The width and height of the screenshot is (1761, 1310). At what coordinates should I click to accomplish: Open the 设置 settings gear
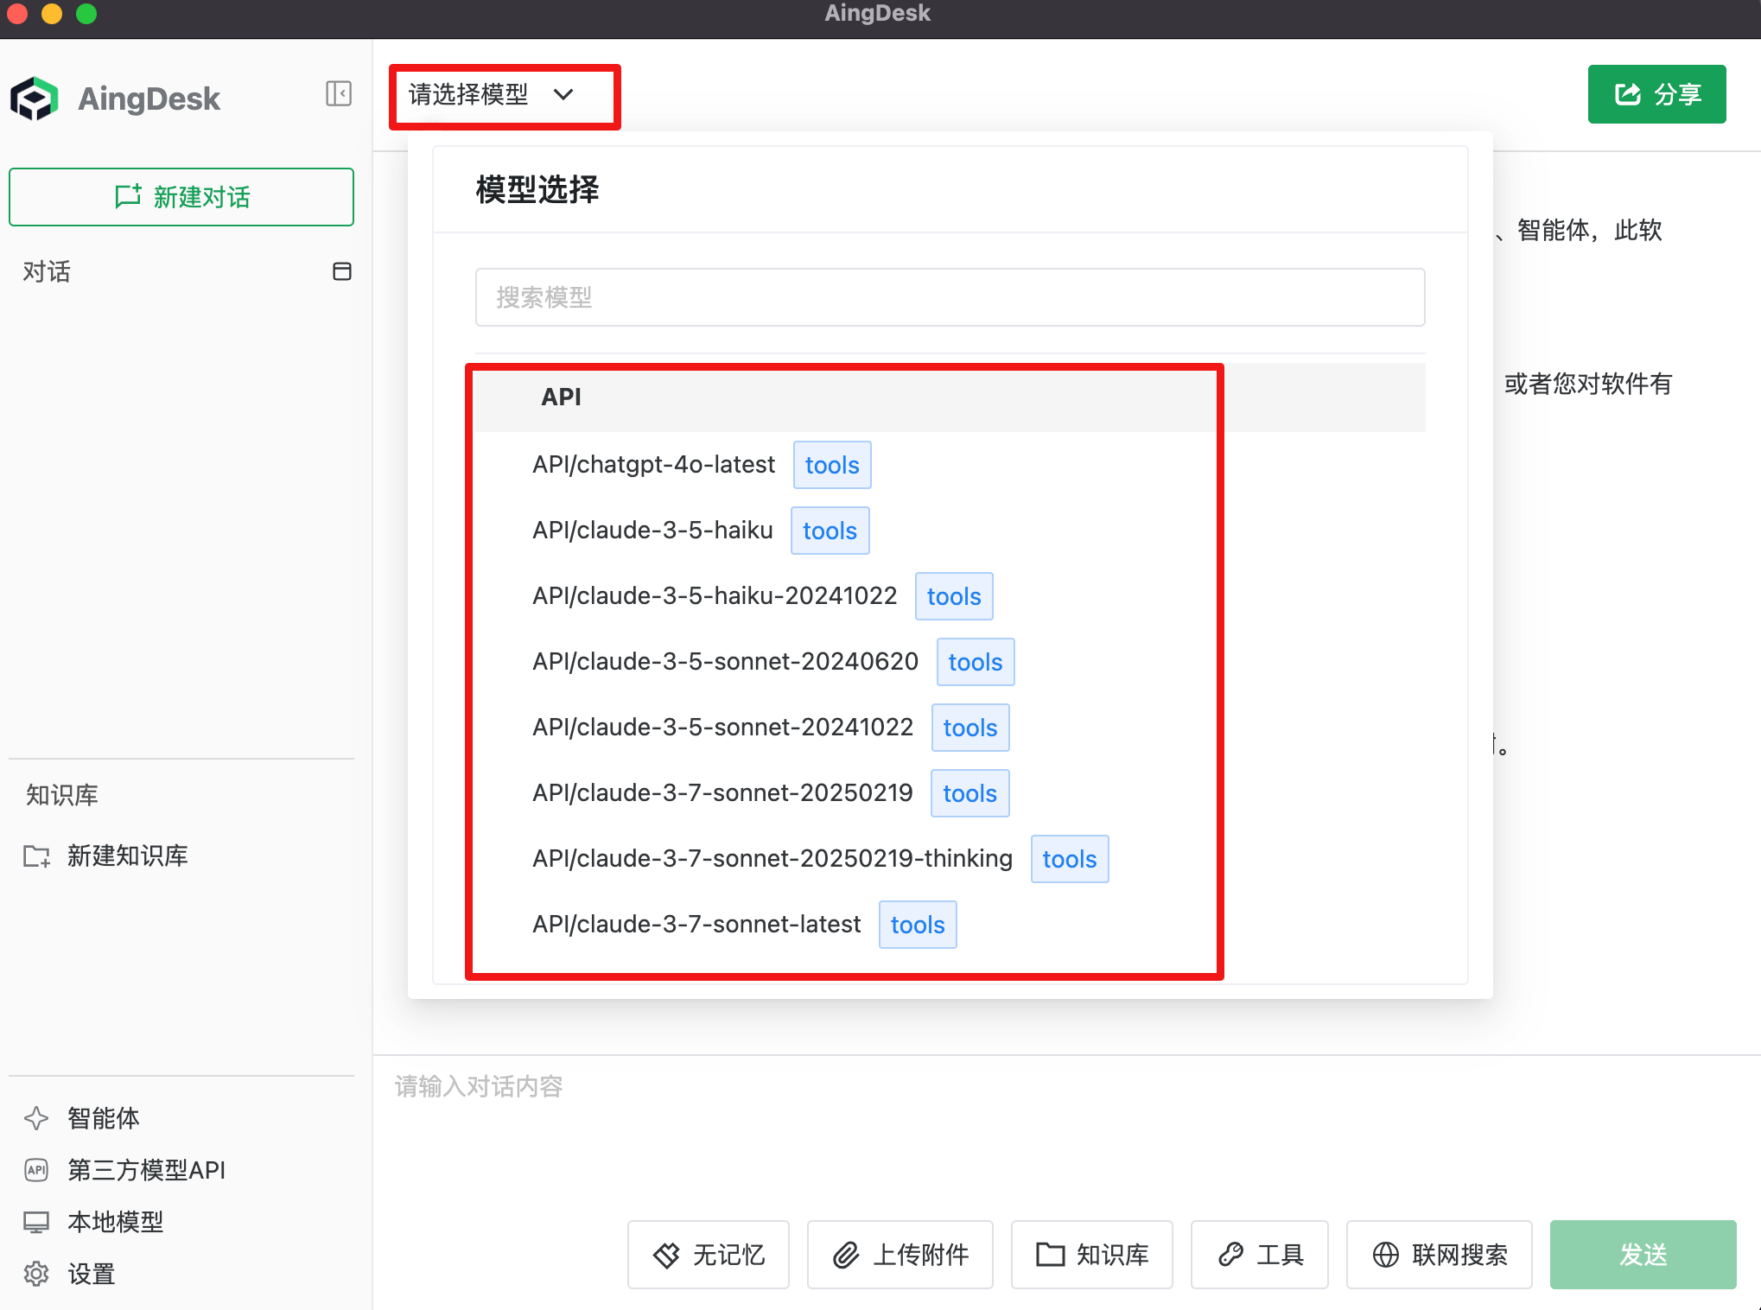(36, 1274)
